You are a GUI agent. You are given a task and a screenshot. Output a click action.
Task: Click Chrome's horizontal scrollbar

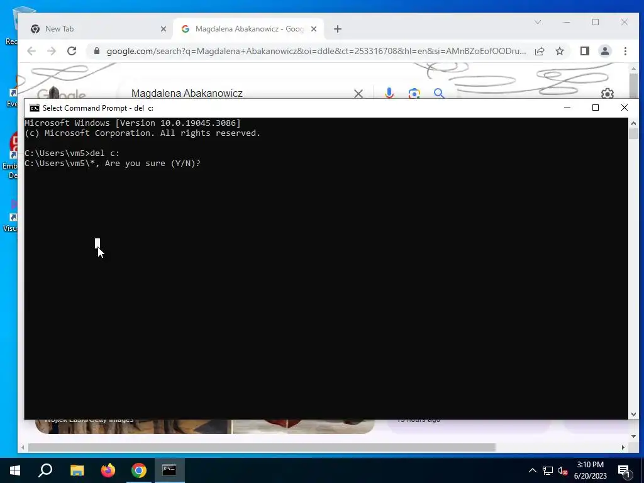coord(262,447)
